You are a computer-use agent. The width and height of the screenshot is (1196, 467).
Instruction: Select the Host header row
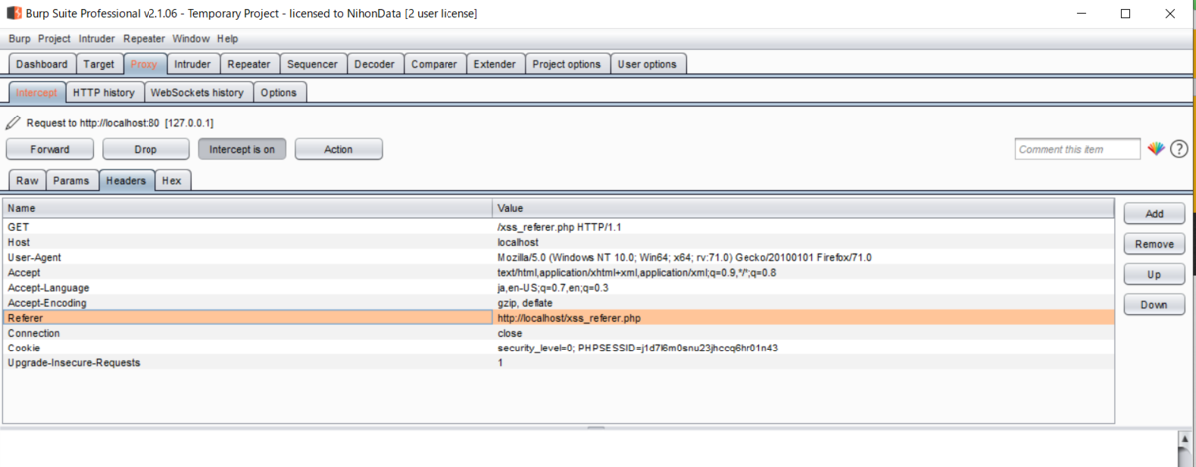point(558,242)
